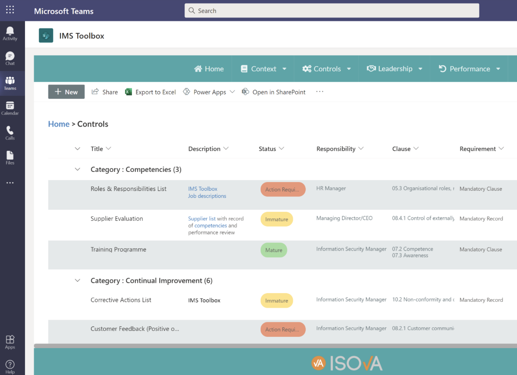Click the Mature status badge for Training Programme
Image resolution: width=517 pixels, height=375 pixels.
tap(273, 250)
